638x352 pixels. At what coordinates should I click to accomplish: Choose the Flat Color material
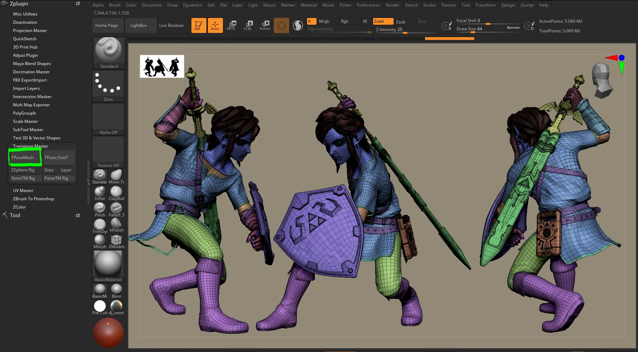click(100, 308)
